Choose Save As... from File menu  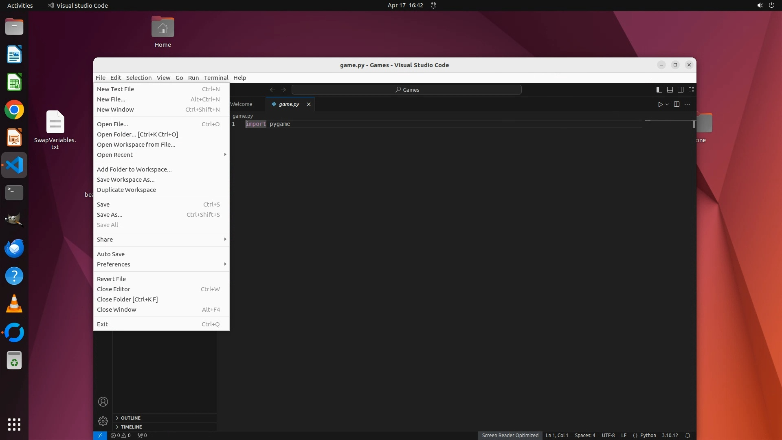click(110, 215)
